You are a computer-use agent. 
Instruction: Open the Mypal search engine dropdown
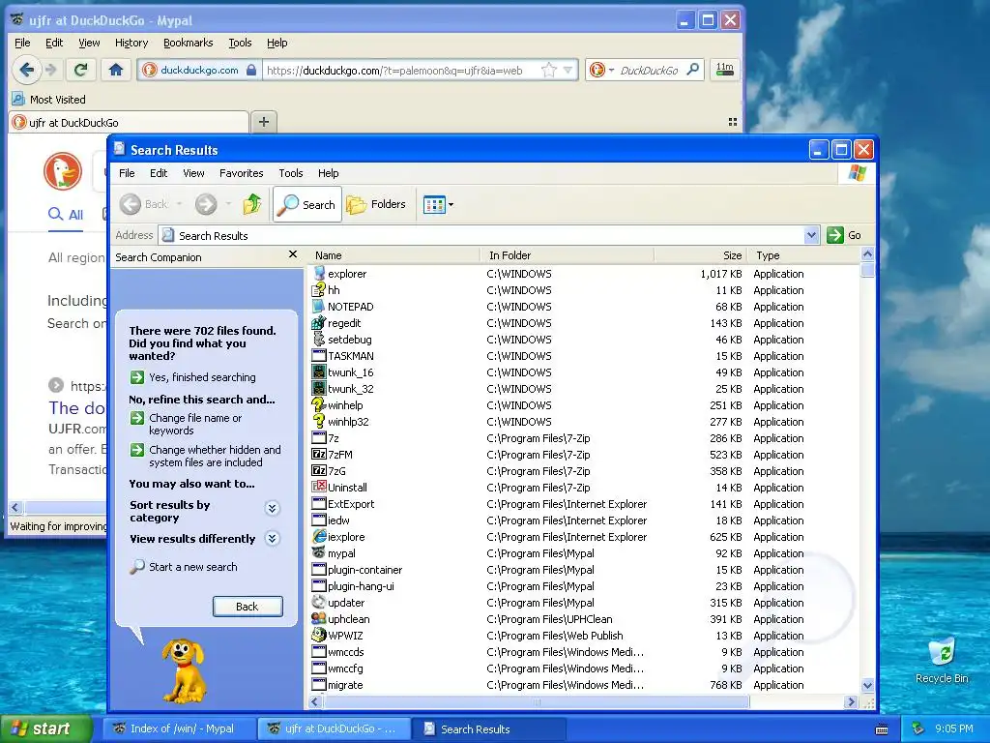pyautogui.click(x=611, y=70)
